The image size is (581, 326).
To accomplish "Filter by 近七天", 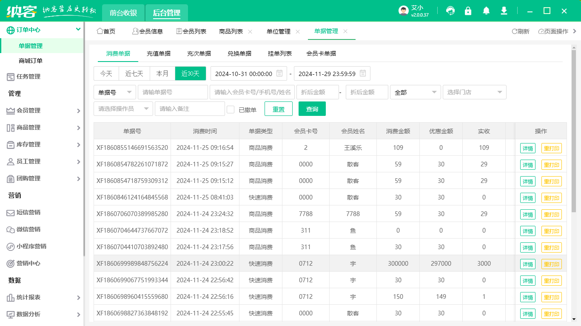I will point(134,73).
